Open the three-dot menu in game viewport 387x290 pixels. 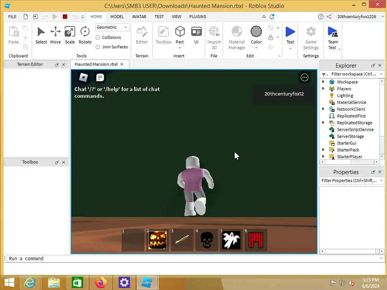click(304, 77)
